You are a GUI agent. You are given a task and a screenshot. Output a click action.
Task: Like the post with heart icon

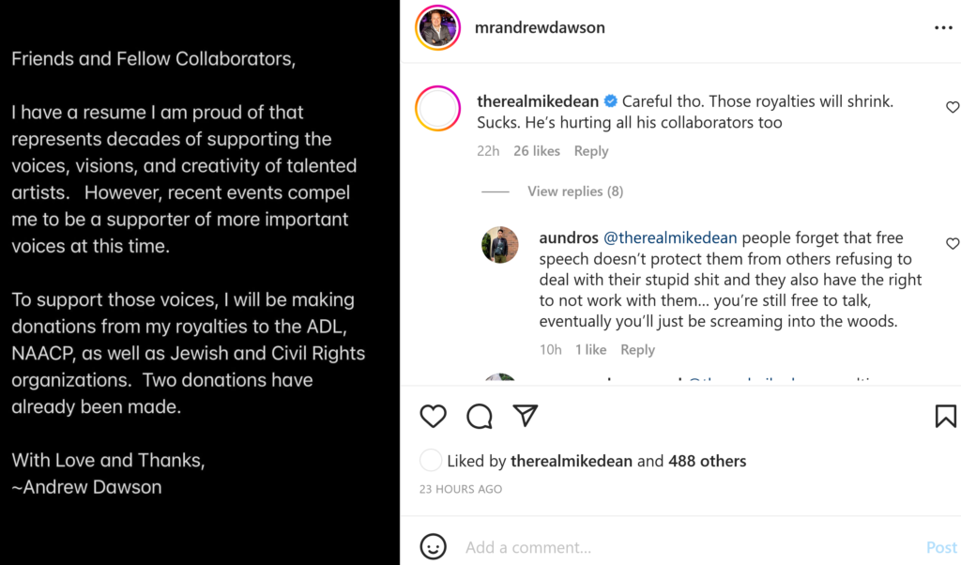[433, 416]
